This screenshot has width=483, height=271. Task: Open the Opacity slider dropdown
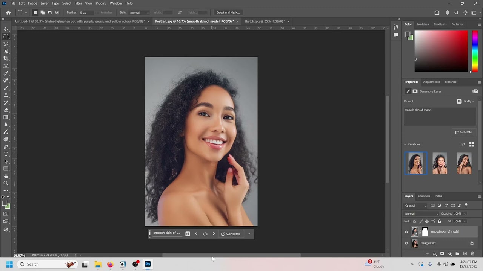(465, 214)
